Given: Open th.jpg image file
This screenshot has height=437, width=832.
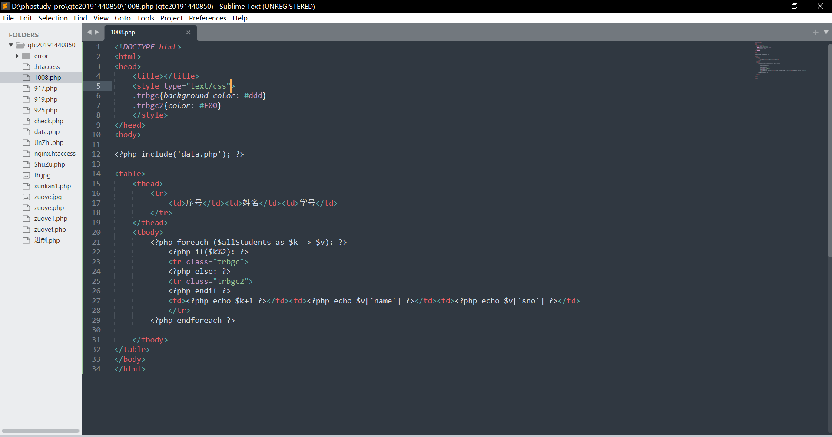Looking at the screenshot, I should point(42,175).
